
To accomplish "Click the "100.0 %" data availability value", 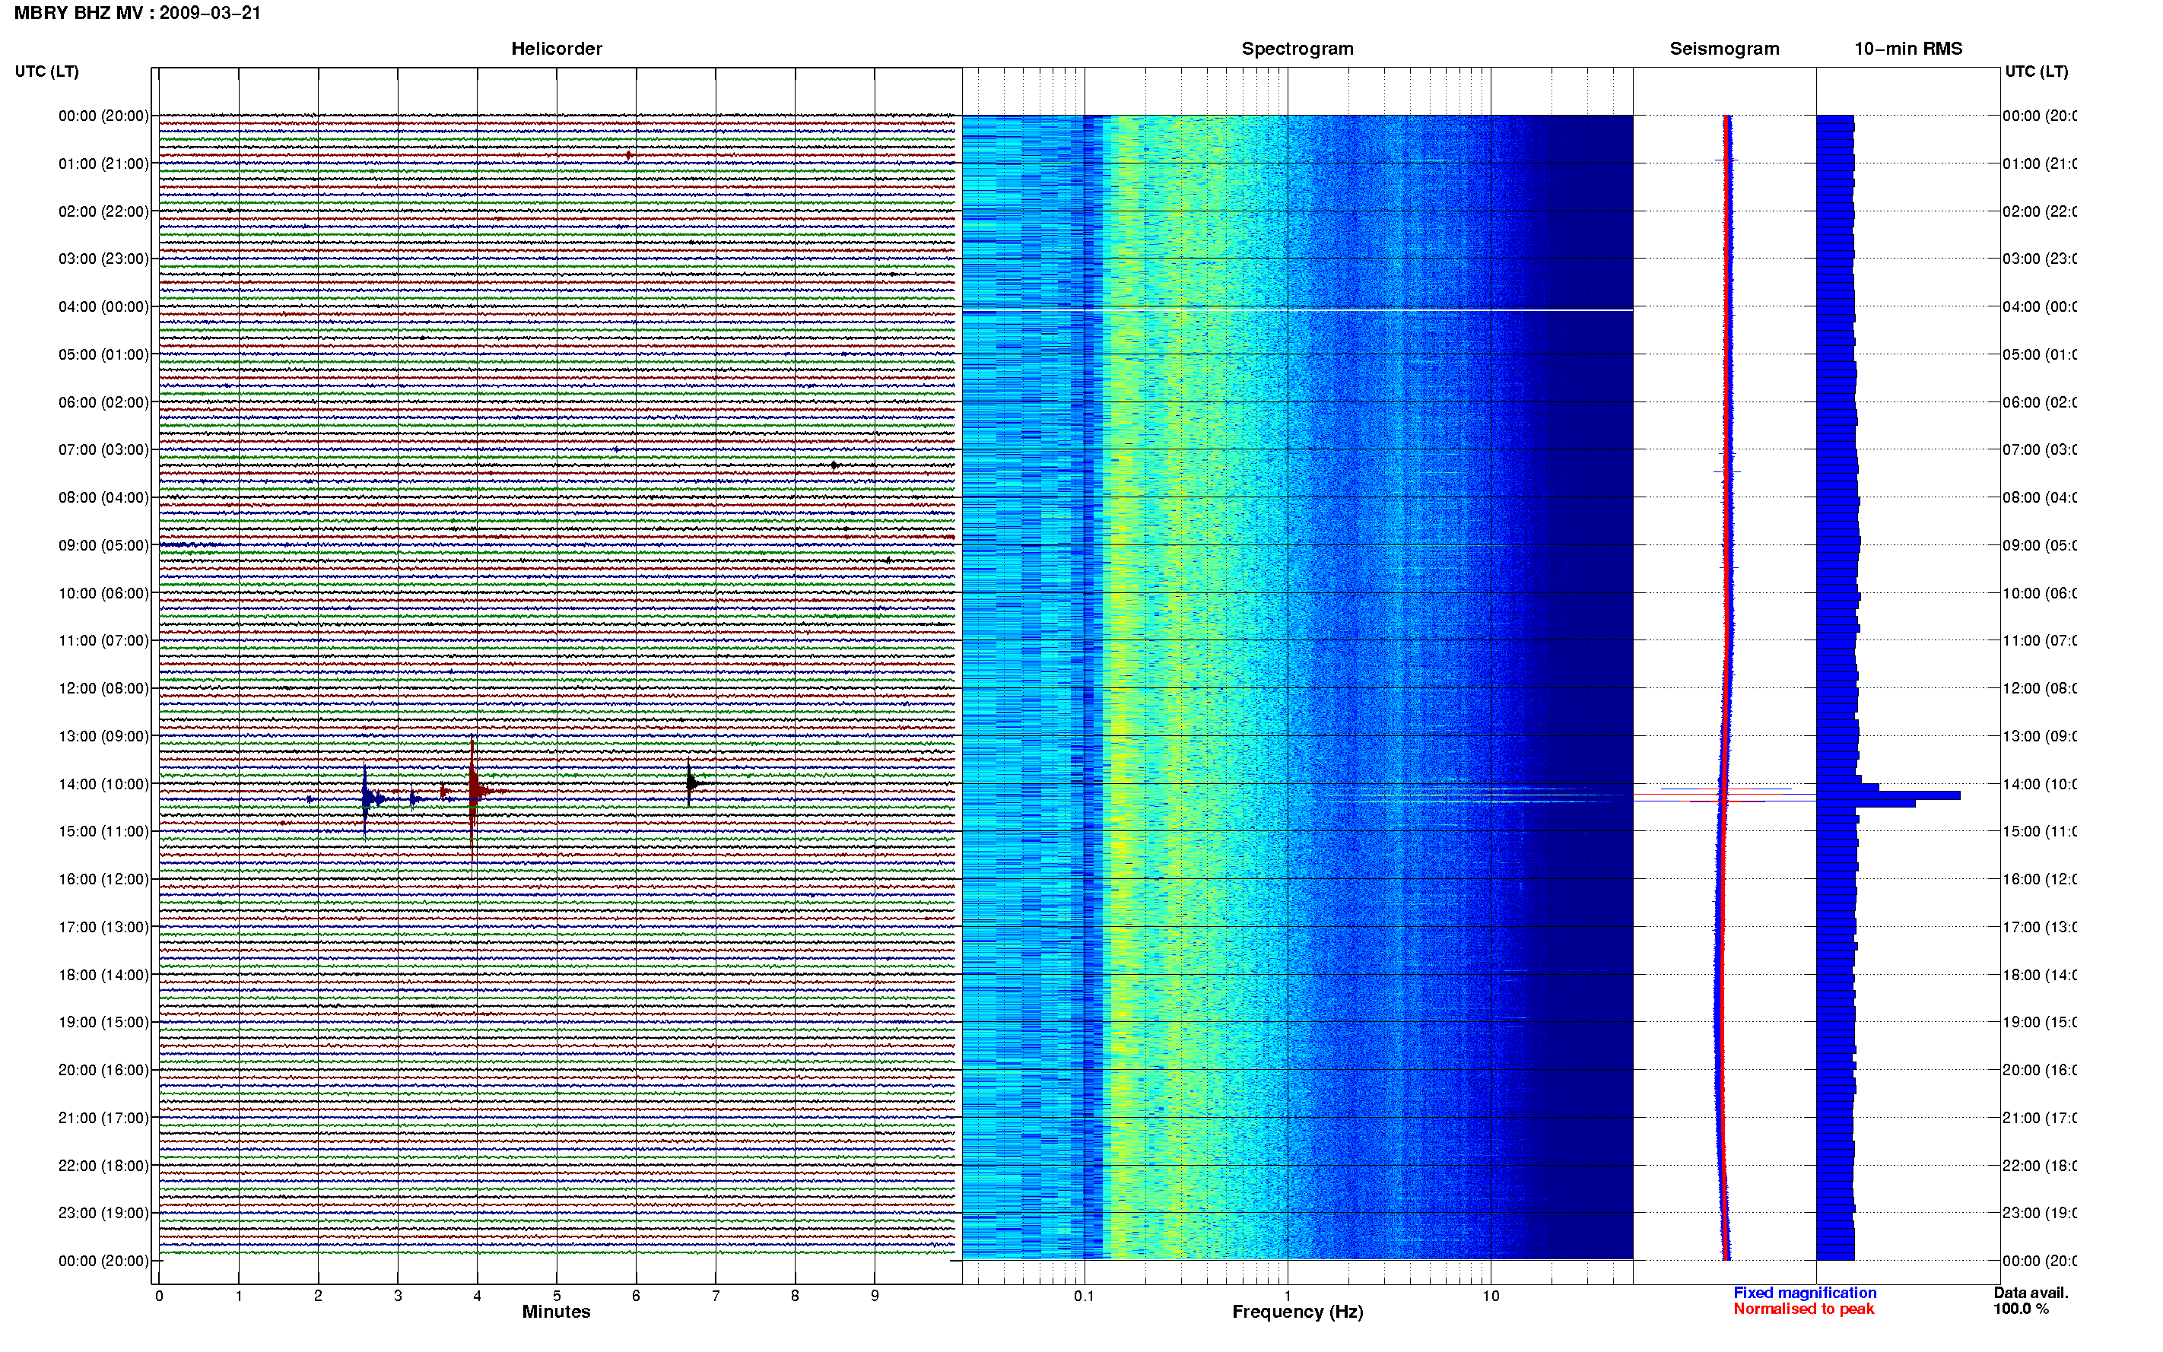I will click(x=2020, y=1308).
